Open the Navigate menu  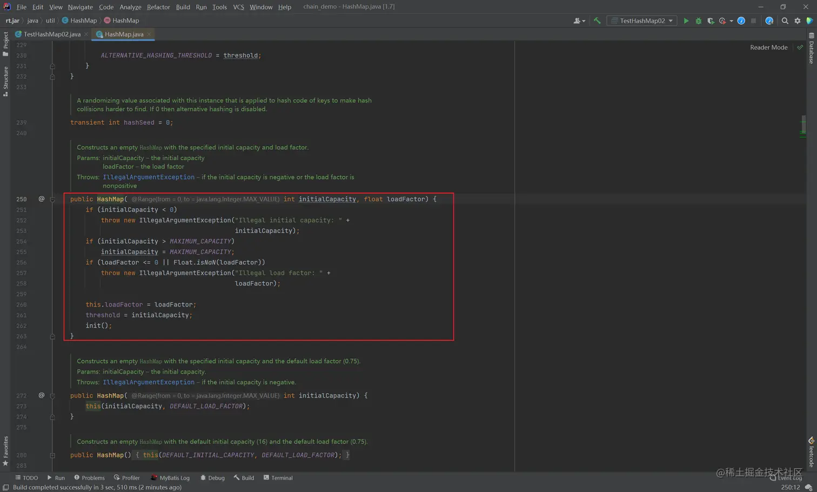coord(80,7)
